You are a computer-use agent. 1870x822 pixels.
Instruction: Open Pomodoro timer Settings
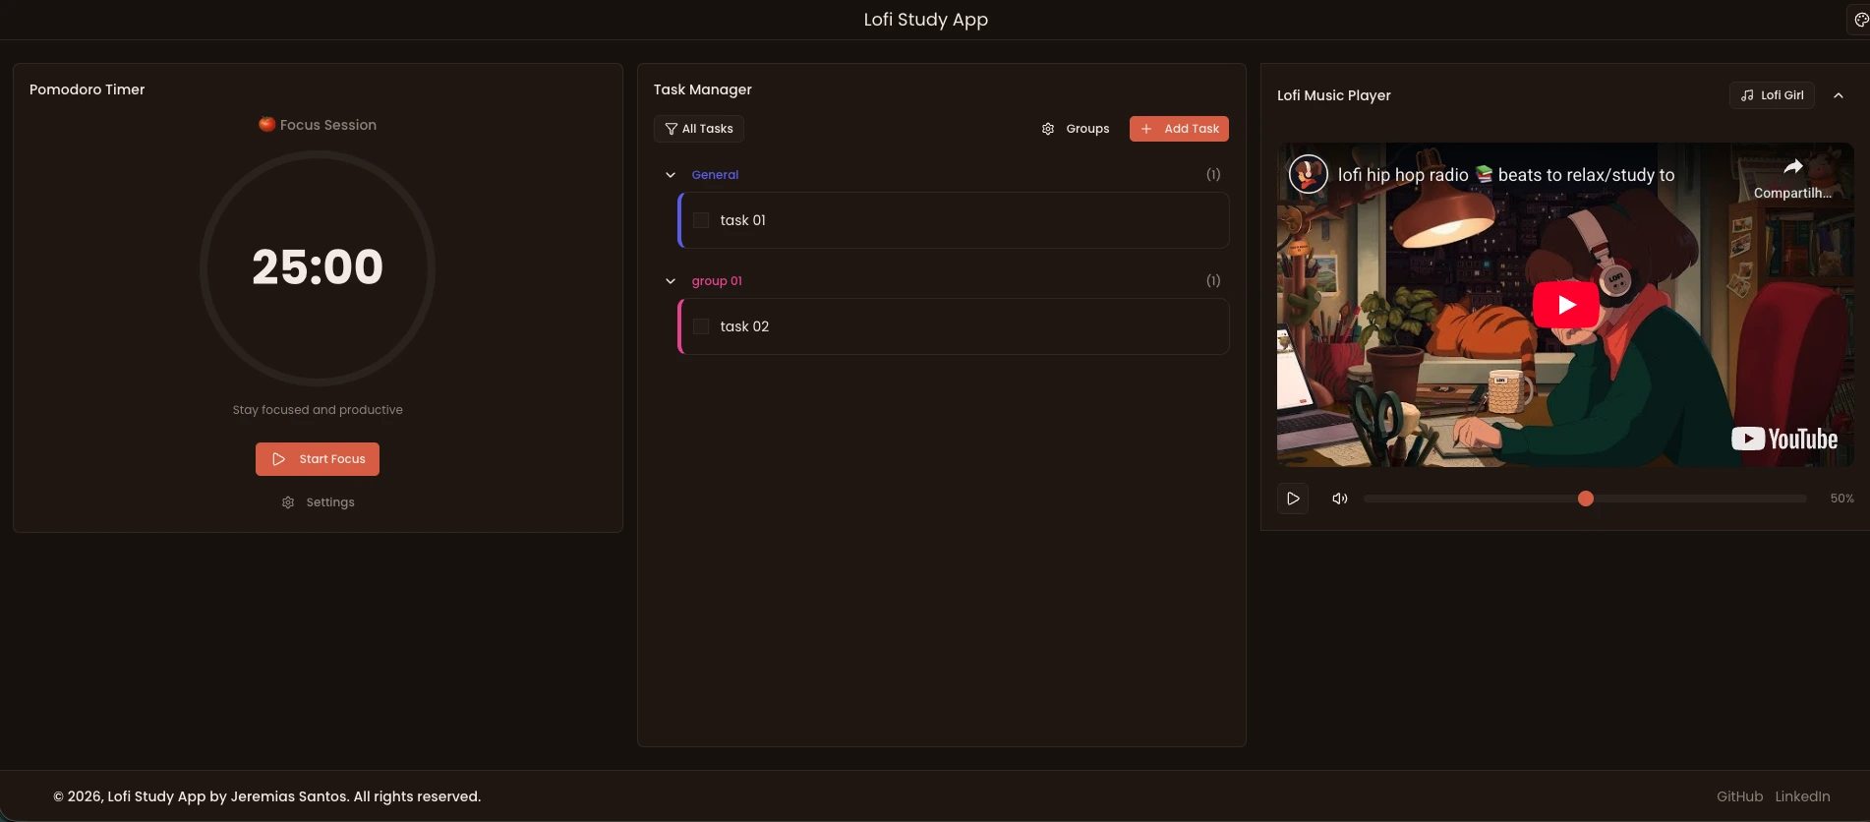(318, 502)
